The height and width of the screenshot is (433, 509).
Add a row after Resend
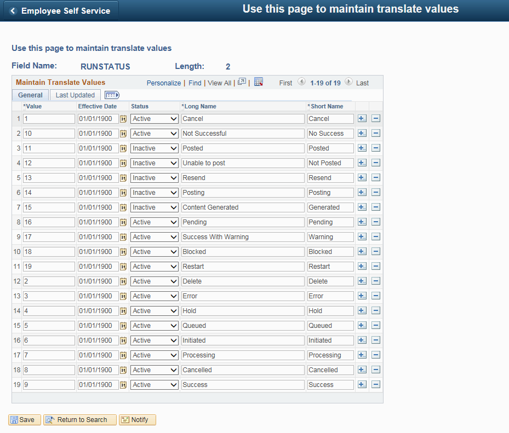click(x=362, y=178)
